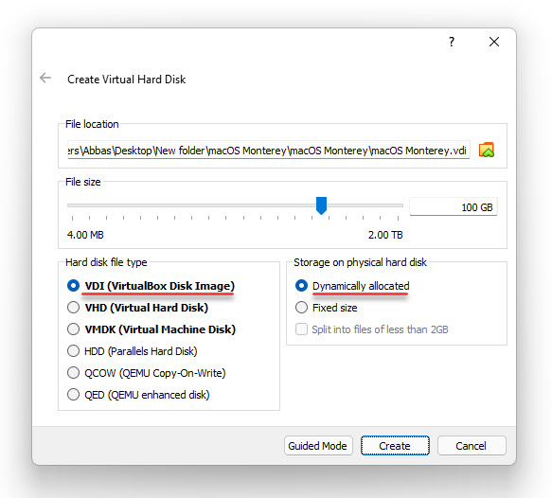
Task: Cancel the disk creation dialog
Action: coord(472,446)
